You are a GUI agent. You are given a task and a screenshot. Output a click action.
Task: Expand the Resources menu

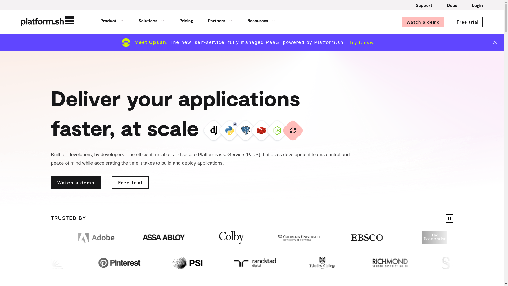(261, 21)
